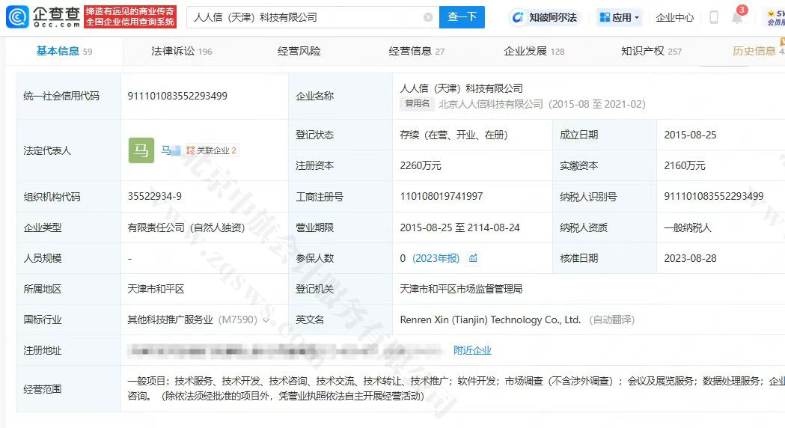
Task: Open the 2023年报 annual report link
Action: 436,258
